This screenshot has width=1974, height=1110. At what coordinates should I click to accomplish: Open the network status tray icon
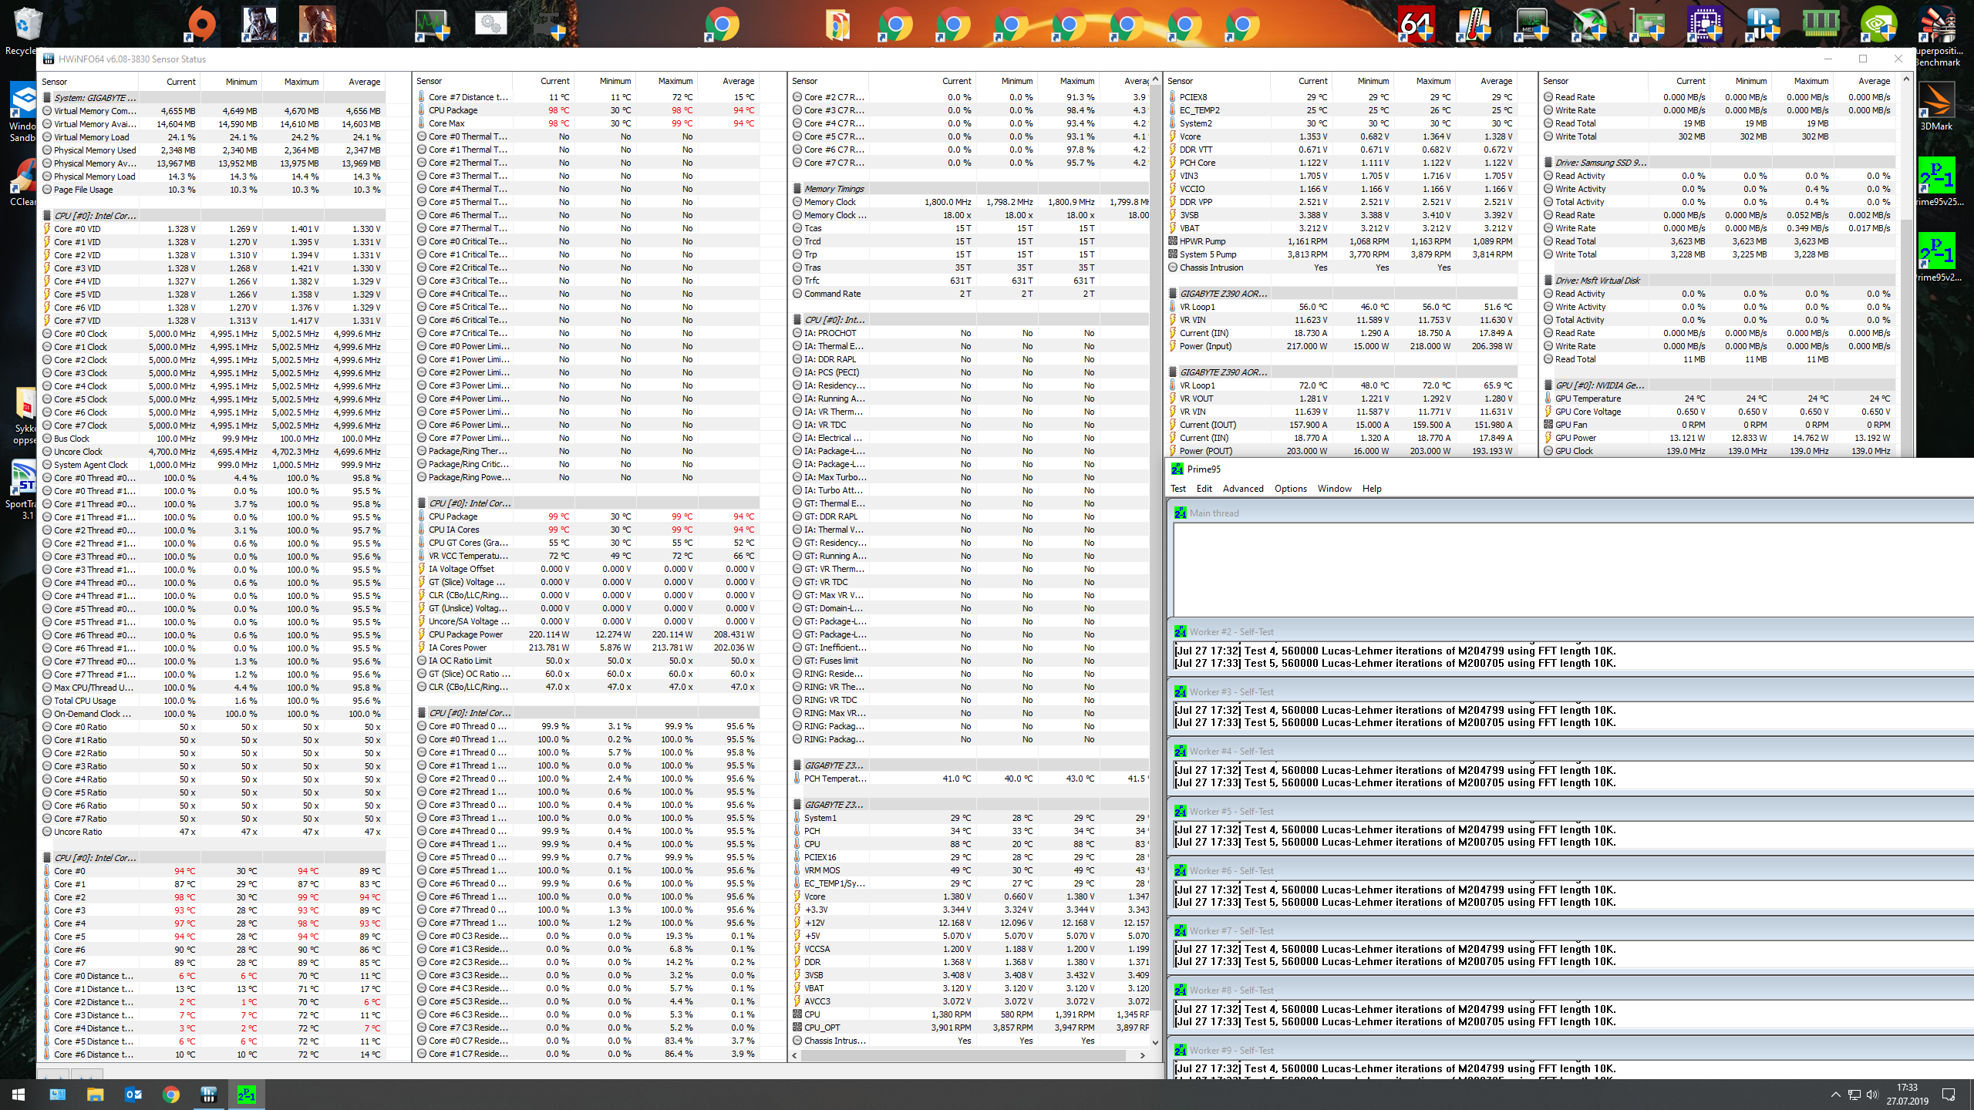click(x=1854, y=1095)
